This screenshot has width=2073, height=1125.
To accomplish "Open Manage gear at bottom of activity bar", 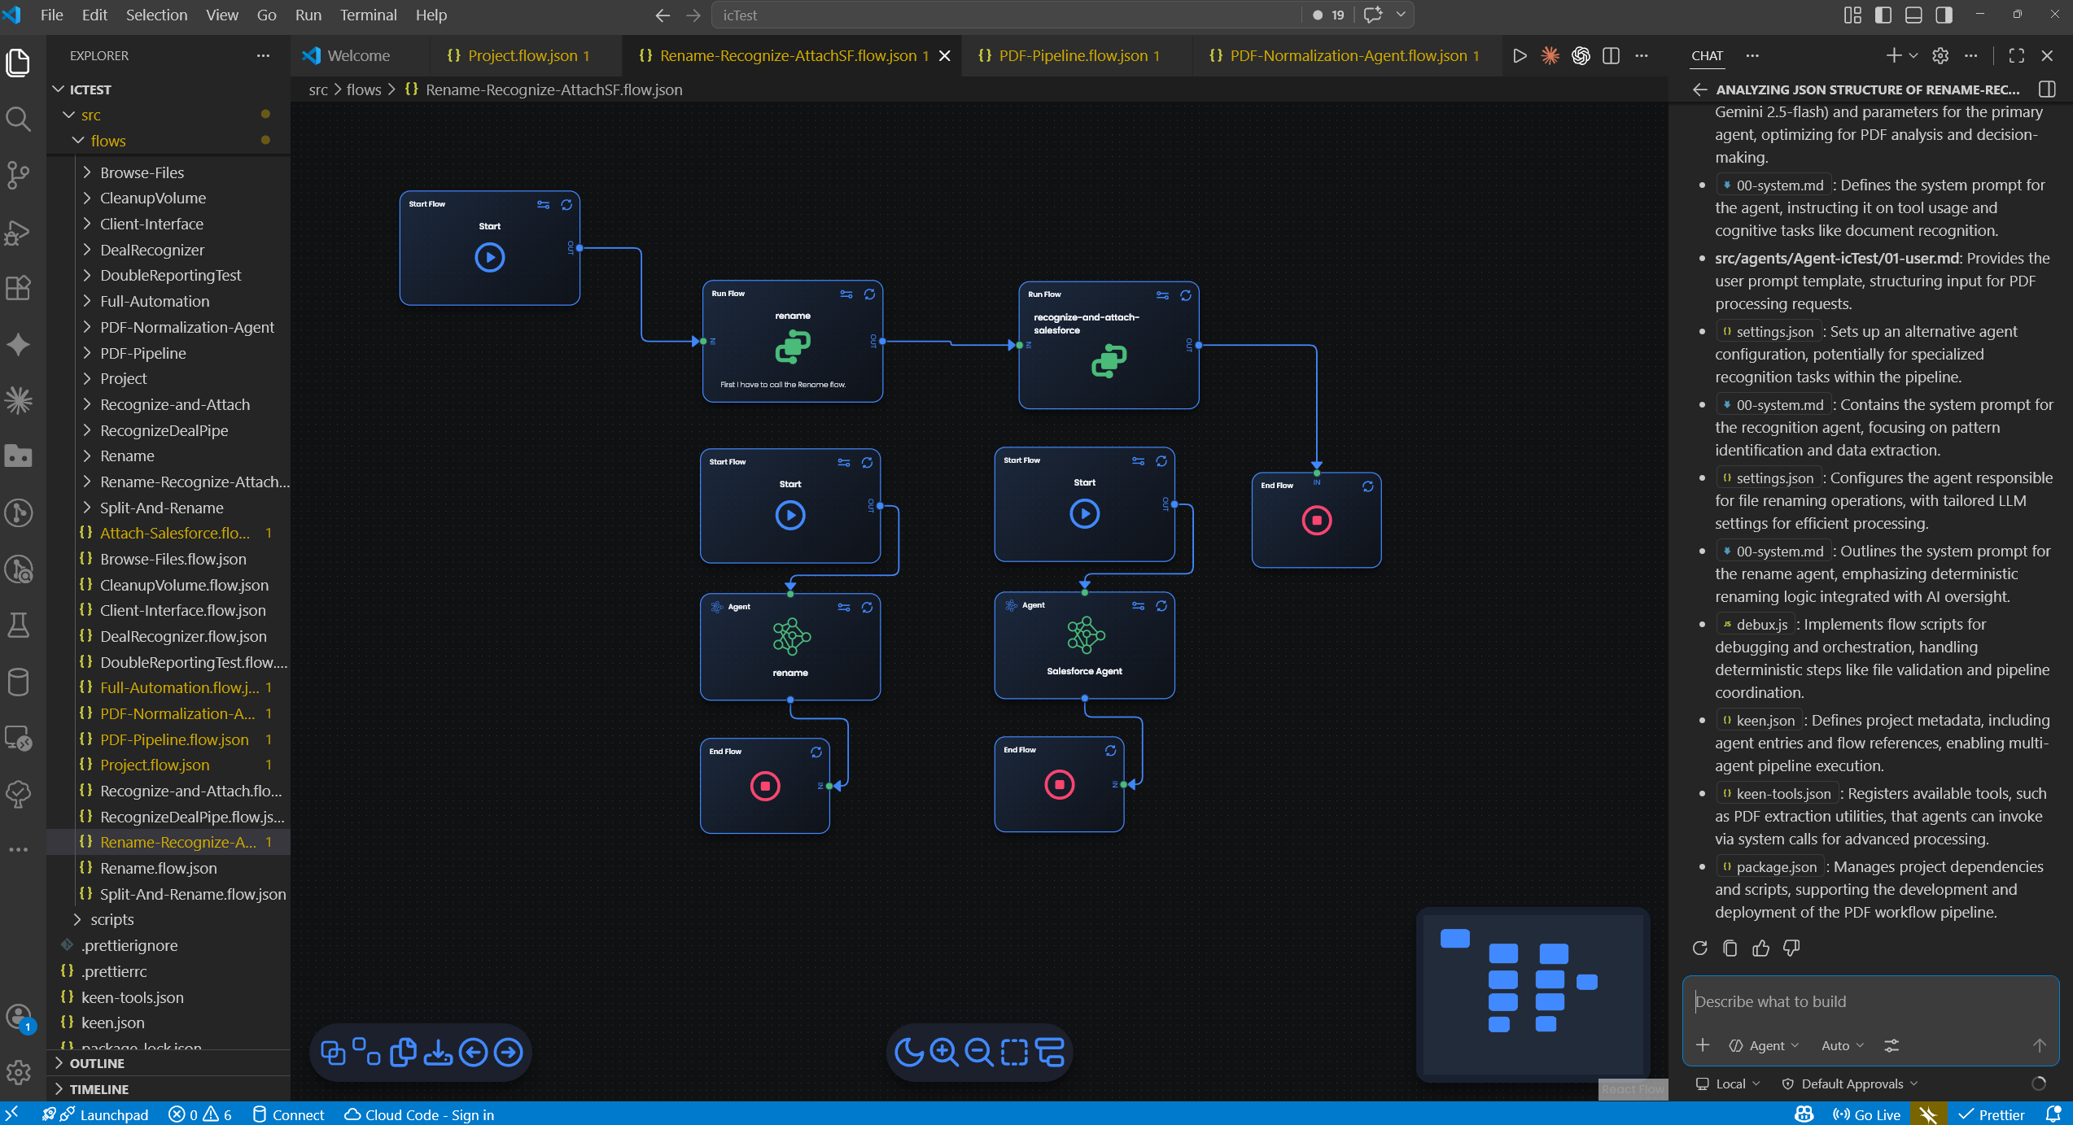I will click(x=18, y=1073).
